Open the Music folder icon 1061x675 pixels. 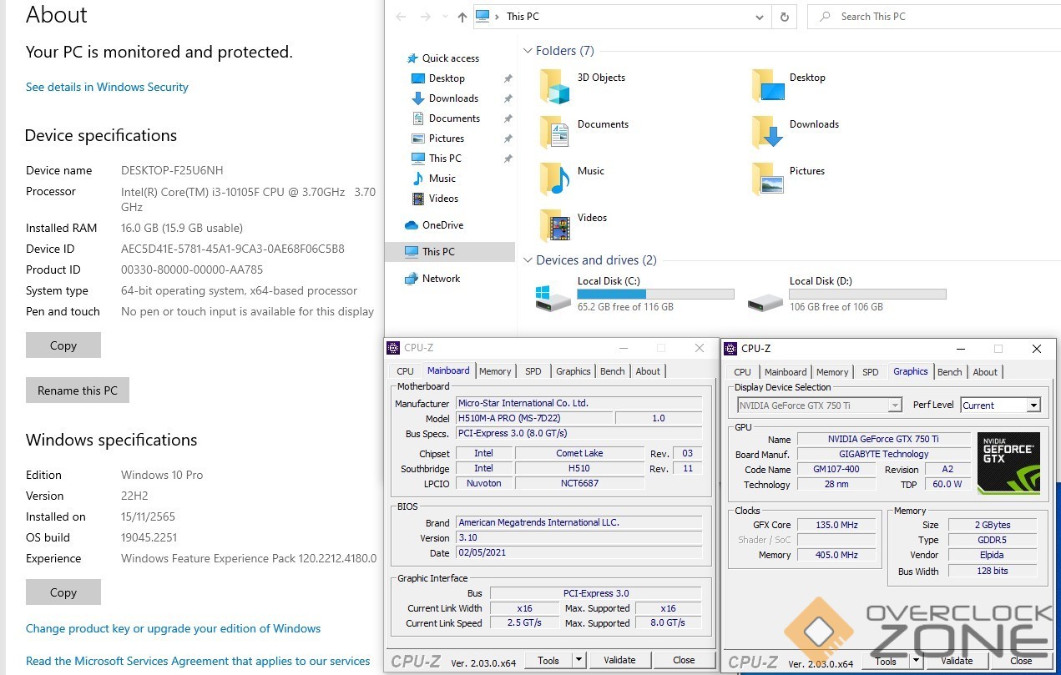(555, 179)
